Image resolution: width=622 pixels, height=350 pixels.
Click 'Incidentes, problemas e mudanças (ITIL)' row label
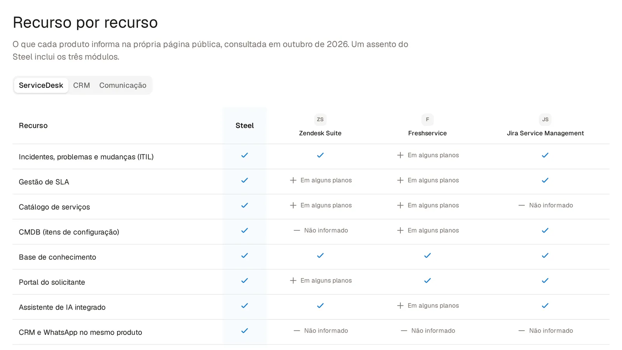click(x=86, y=157)
